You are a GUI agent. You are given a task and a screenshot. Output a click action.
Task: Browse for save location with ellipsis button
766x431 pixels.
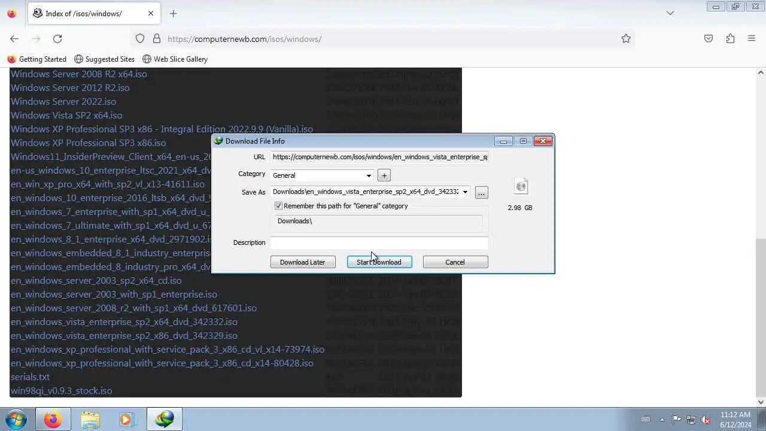[481, 192]
